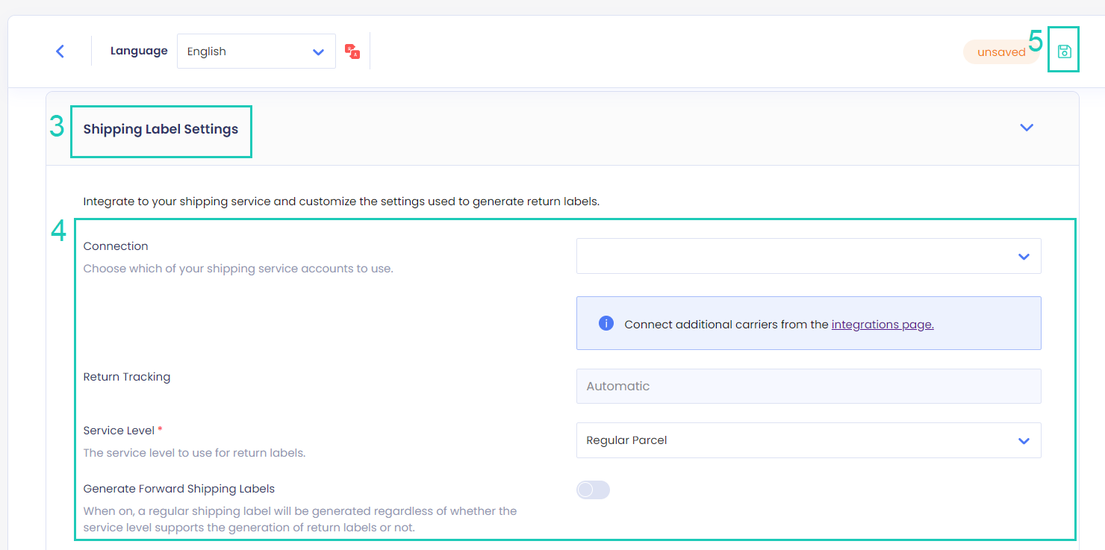Image resolution: width=1105 pixels, height=550 pixels.
Task: Open the integrations page link
Action: [882, 324]
